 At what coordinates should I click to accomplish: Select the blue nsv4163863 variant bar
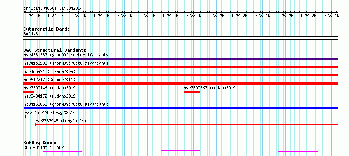pos(180,108)
